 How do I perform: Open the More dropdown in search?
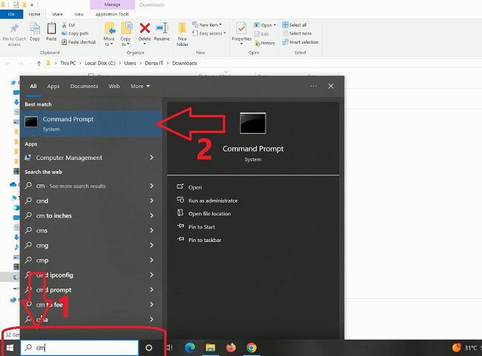point(140,87)
